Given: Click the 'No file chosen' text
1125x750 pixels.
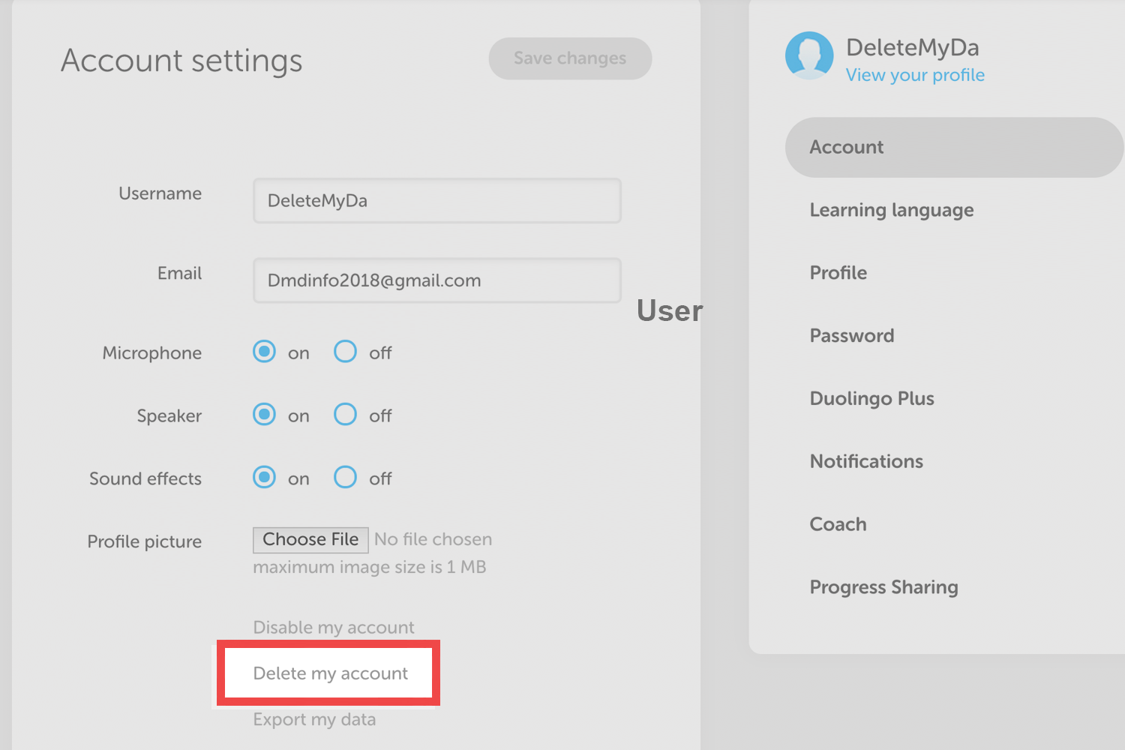Looking at the screenshot, I should pos(433,539).
